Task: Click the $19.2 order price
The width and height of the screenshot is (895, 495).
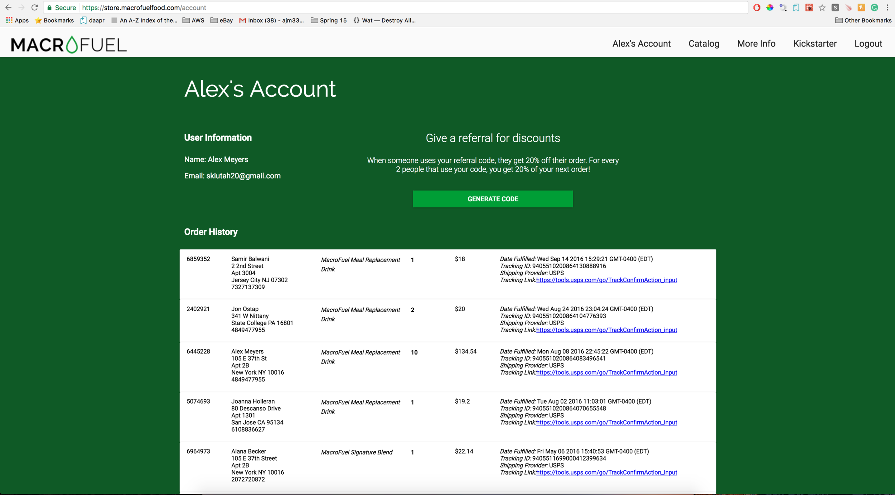Action: (x=462, y=402)
